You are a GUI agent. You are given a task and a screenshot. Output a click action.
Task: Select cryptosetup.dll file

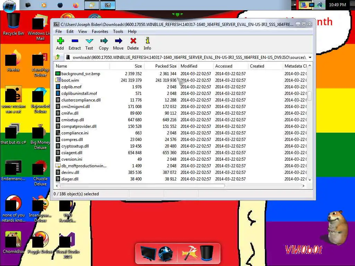(x=75, y=146)
